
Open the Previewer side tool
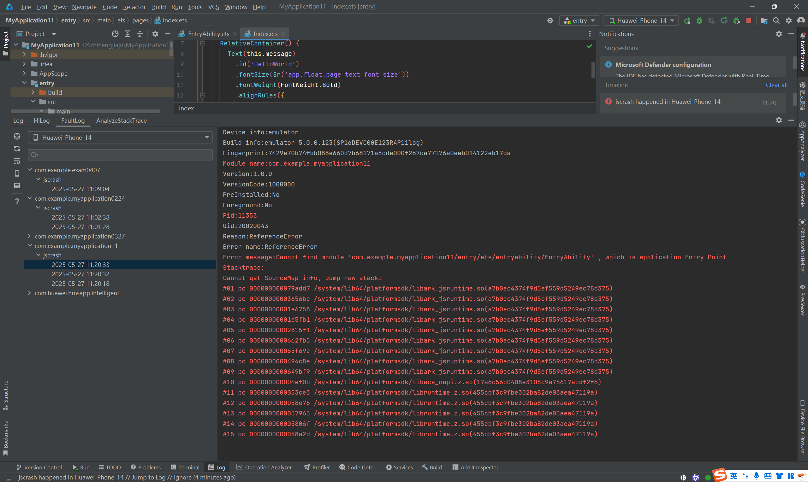(803, 299)
